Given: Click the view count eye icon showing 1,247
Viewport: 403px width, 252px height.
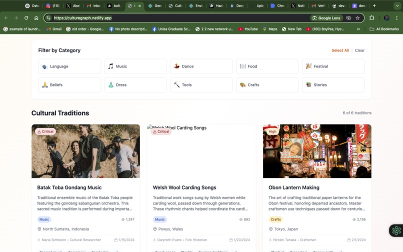Looking at the screenshot, I should click(123, 219).
